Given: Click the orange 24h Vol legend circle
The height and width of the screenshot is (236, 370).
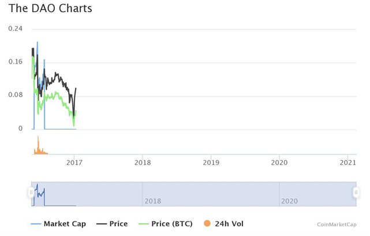Looking at the screenshot, I should point(207,223).
